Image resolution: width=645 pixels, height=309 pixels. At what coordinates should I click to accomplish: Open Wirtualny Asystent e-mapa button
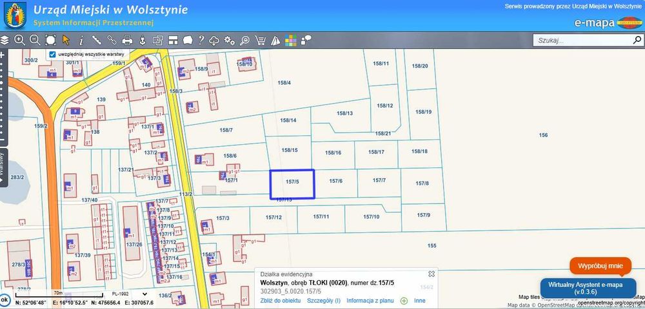click(x=588, y=288)
